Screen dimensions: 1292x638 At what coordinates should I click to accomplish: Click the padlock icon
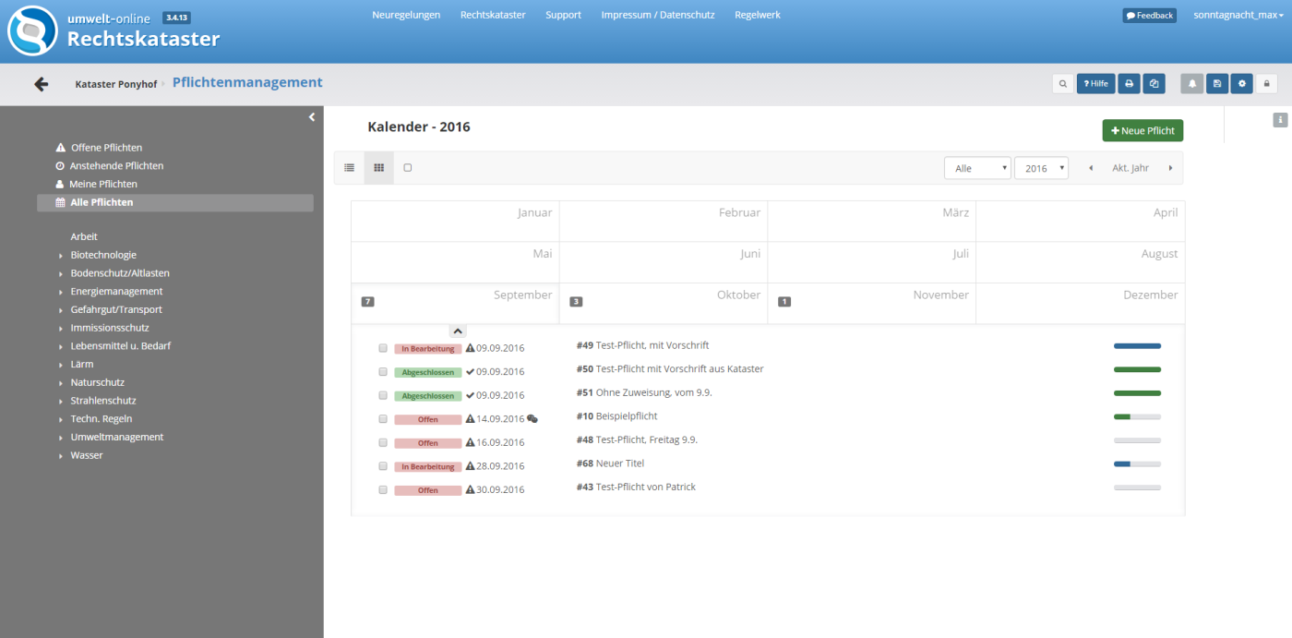[x=1266, y=84]
